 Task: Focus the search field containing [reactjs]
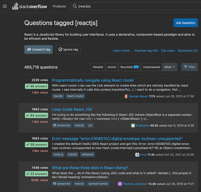[136, 6]
